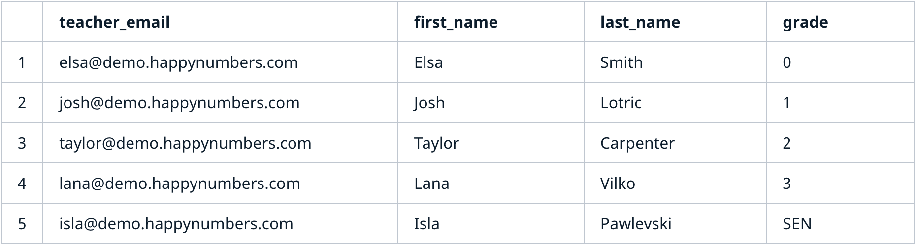Click the grade cell containing SEN

(797, 224)
